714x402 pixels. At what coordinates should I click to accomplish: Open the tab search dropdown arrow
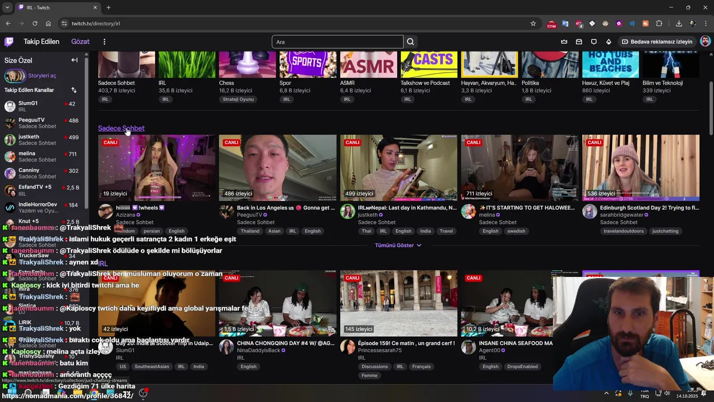tap(7, 8)
